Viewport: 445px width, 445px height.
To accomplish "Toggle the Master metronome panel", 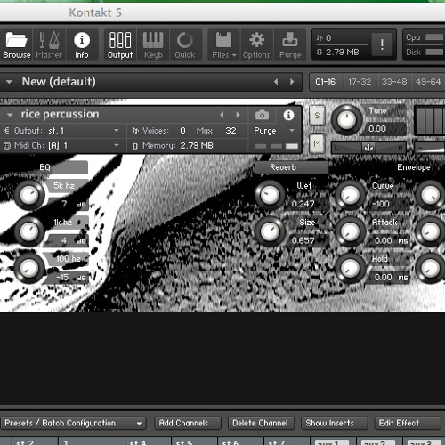I will point(49,44).
